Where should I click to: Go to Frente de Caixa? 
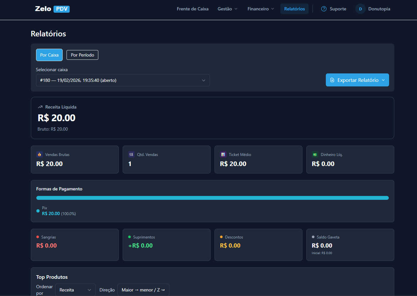(x=192, y=9)
